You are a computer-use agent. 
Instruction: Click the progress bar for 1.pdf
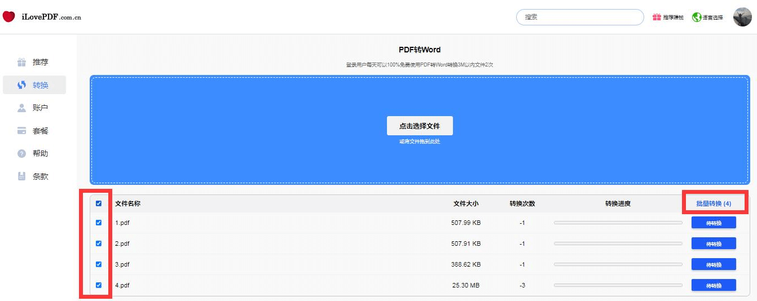click(x=618, y=223)
